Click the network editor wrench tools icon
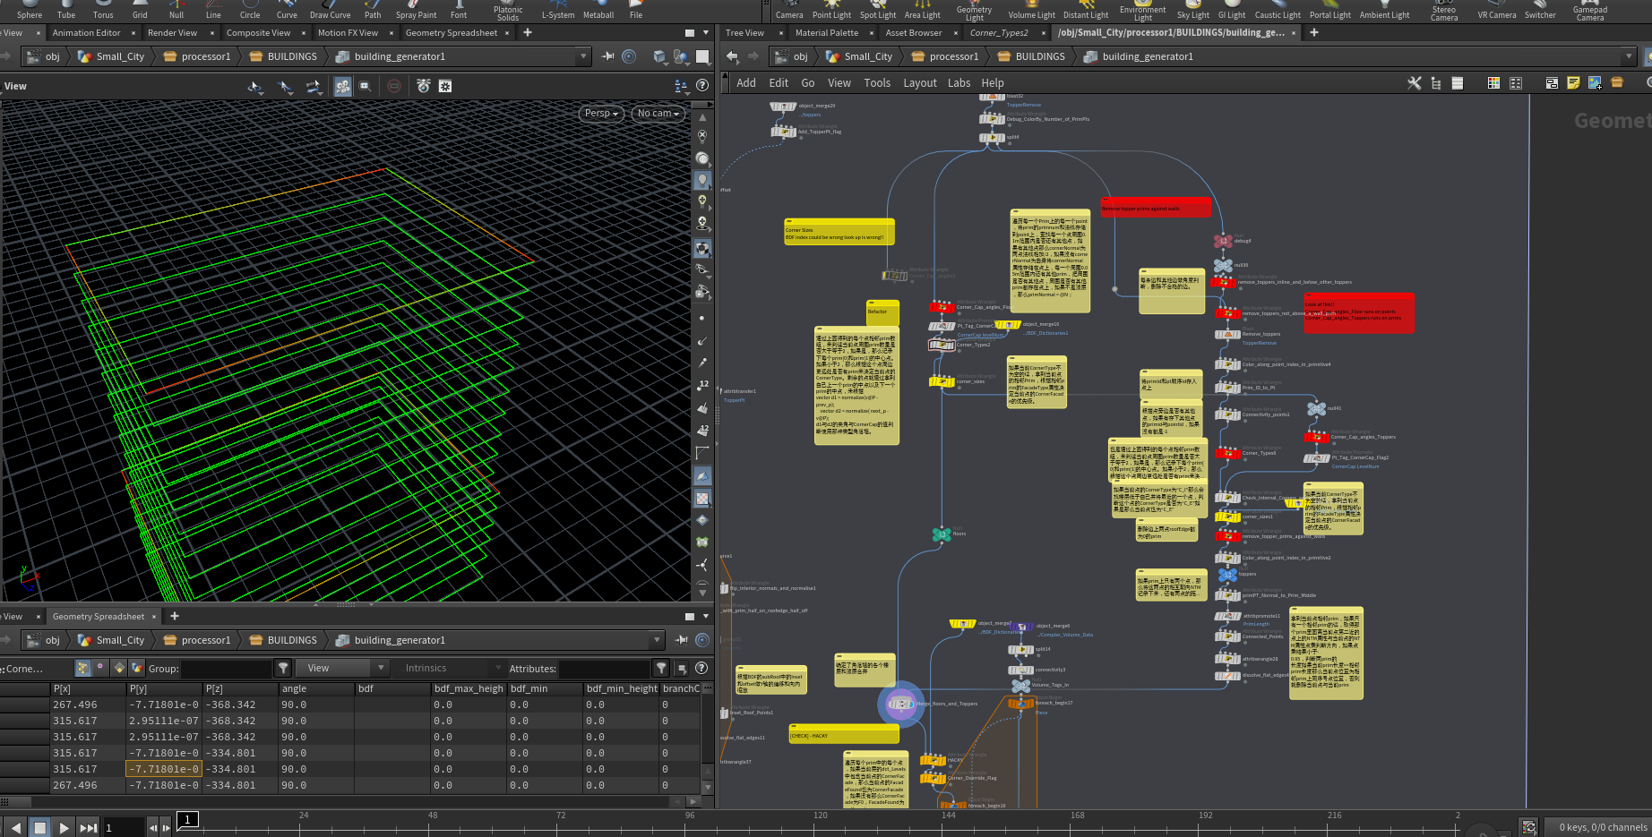Viewport: 1652px width, 837px height. coord(1414,83)
